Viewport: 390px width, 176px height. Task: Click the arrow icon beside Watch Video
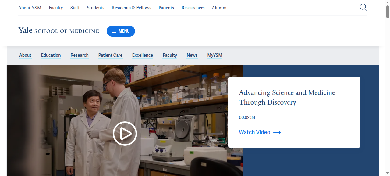277,132
